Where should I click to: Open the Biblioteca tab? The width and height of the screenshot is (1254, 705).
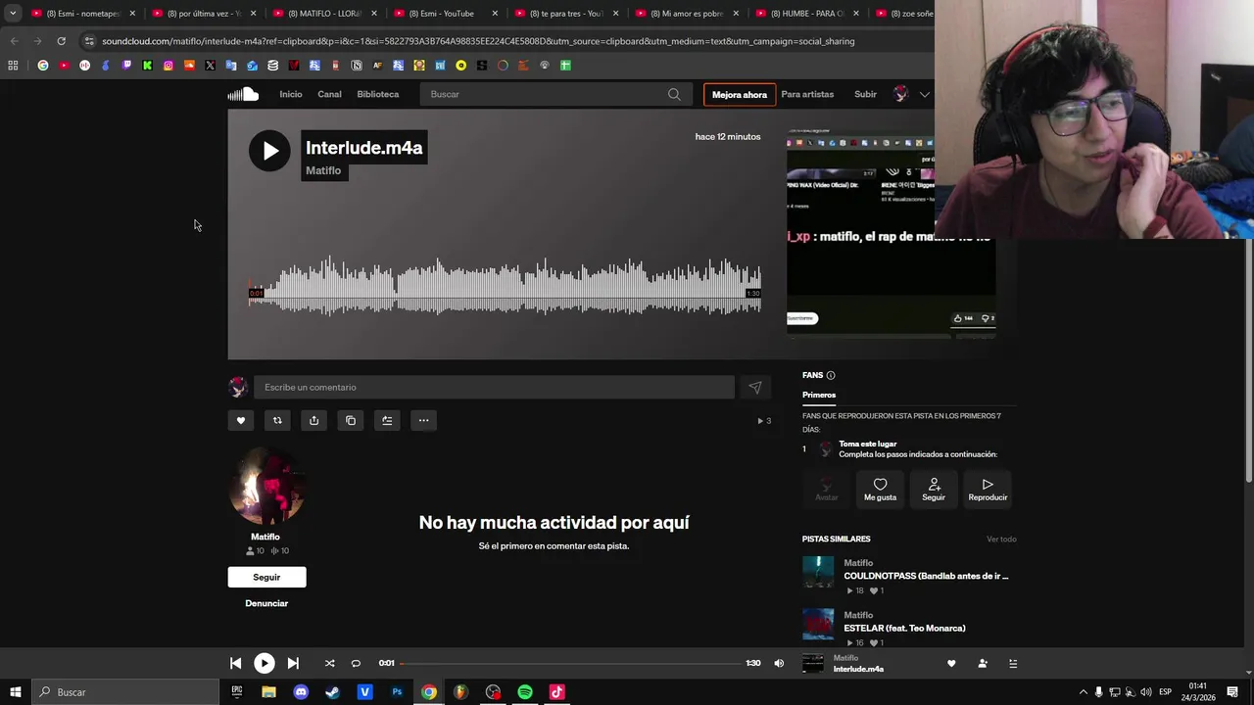click(x=378, y=94)
